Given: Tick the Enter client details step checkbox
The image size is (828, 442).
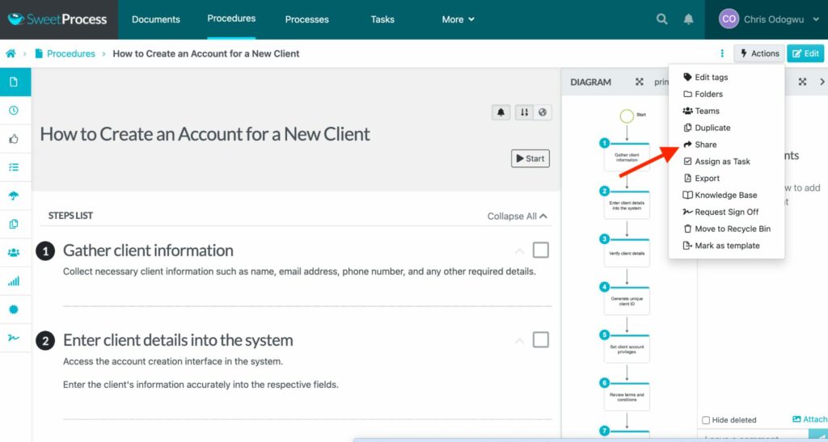Looking at the screenshot, I should [540, 340].
